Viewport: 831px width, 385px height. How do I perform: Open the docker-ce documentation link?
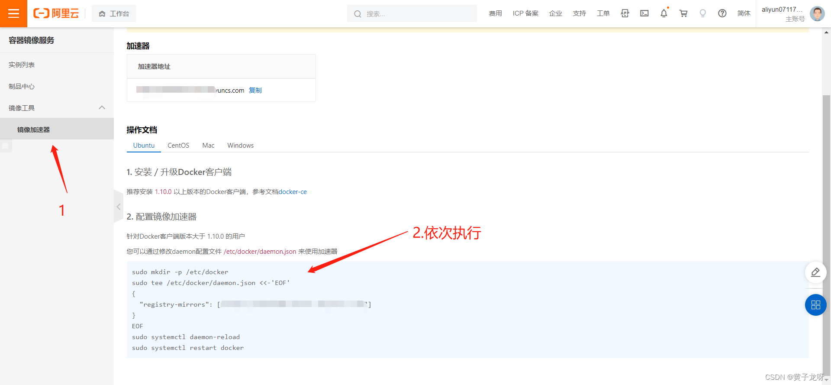pos(293,192)
